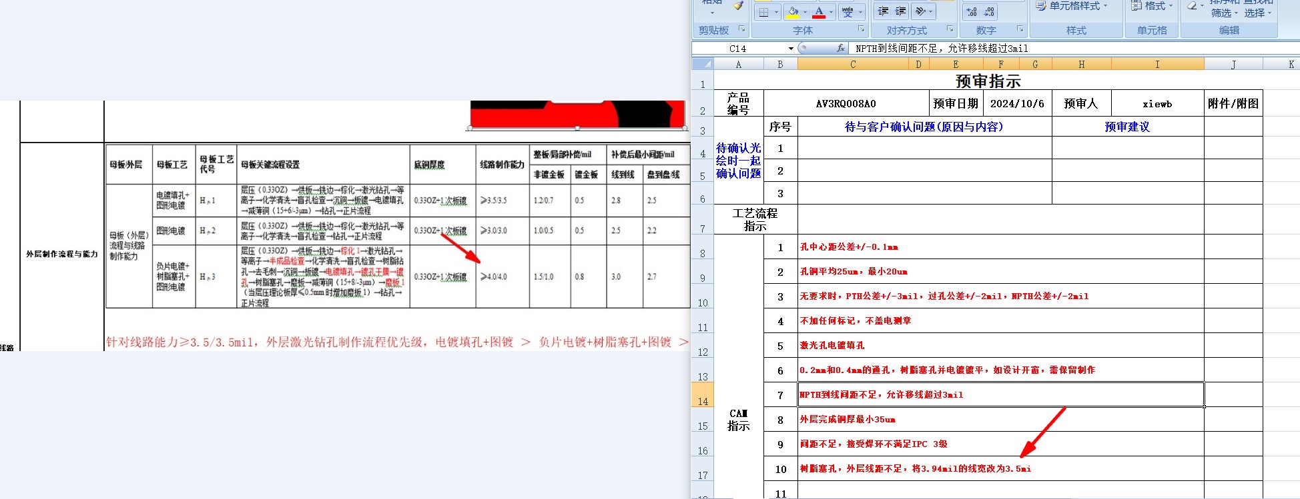The image size is (1300, 499).
Task: Select the cell 间距不足, 接受焊环不满足IPC 3级
Action: pos(1001,444)
